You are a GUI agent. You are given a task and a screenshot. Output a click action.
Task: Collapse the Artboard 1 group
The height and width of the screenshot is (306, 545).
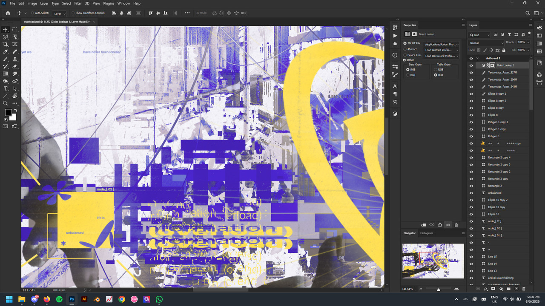pos(478,58)
